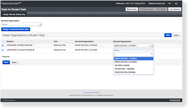Uncheck the LASTNAME2, STUDENTNAME2 row checkbox
This screenshot has width=188, height=108.
[x=3, y=50]
